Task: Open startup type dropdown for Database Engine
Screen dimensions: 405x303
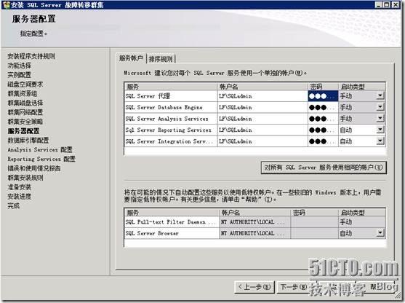Action: tap(380, 107)
